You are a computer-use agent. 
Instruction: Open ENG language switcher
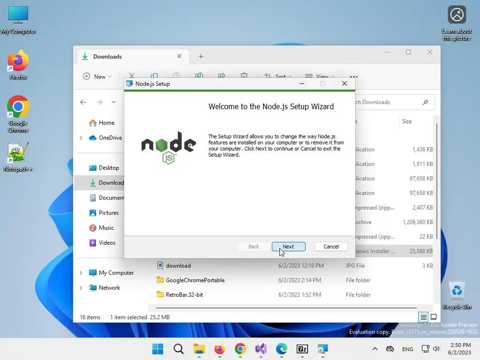(x=407, y=349)
